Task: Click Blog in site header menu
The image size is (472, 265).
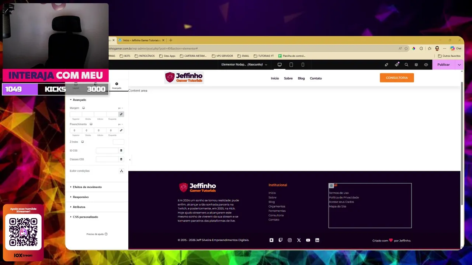Action: pyautogui.click(x=301, y=78)
